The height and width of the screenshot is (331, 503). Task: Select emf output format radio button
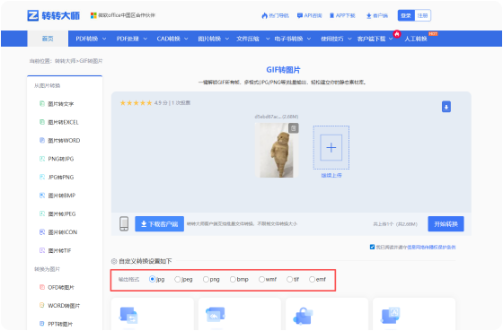pos(312,279)
